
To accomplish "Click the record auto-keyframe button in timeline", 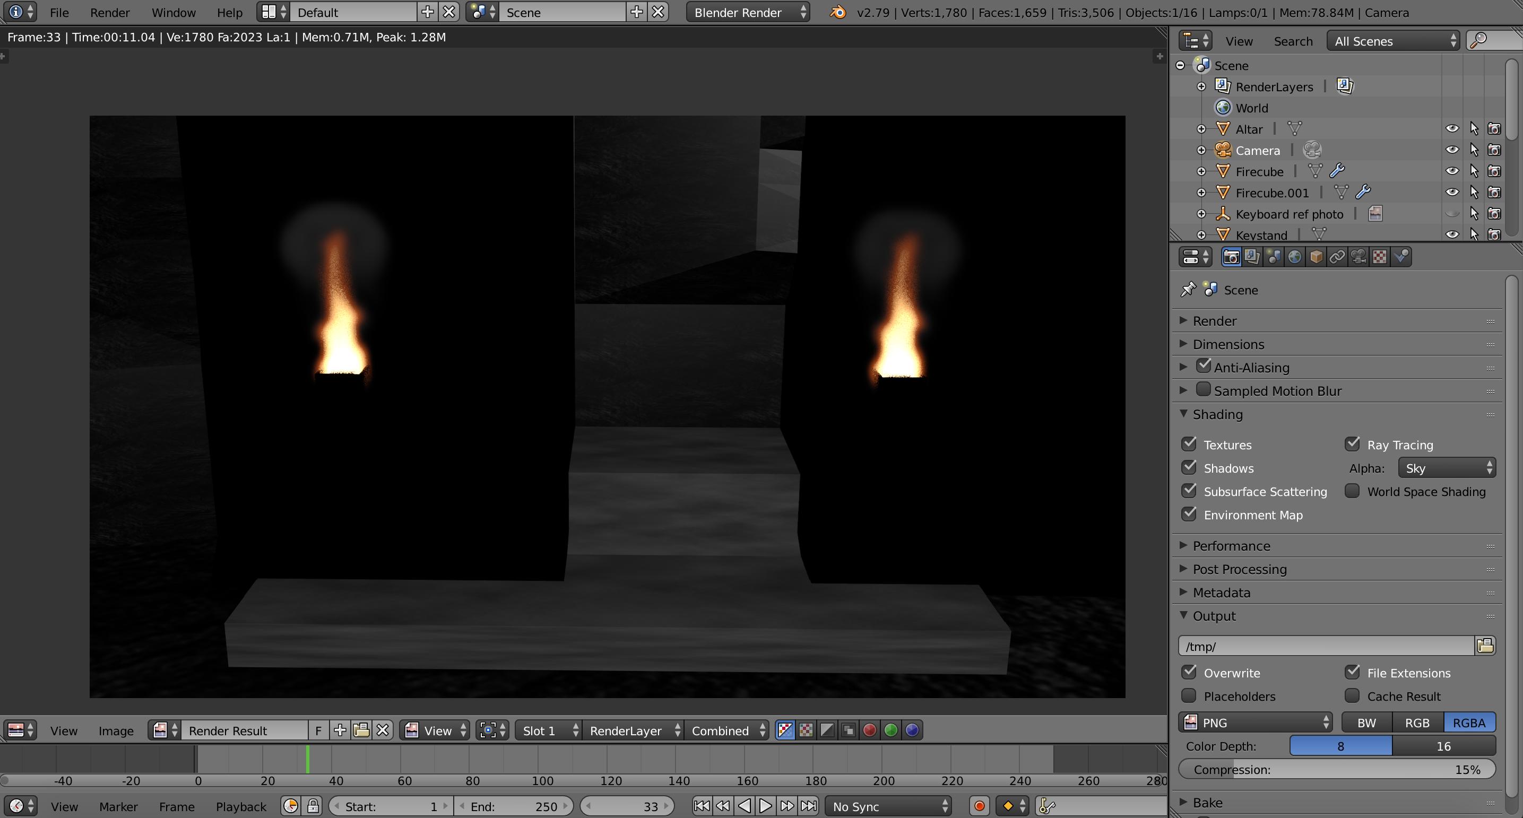I will point(980,806).
